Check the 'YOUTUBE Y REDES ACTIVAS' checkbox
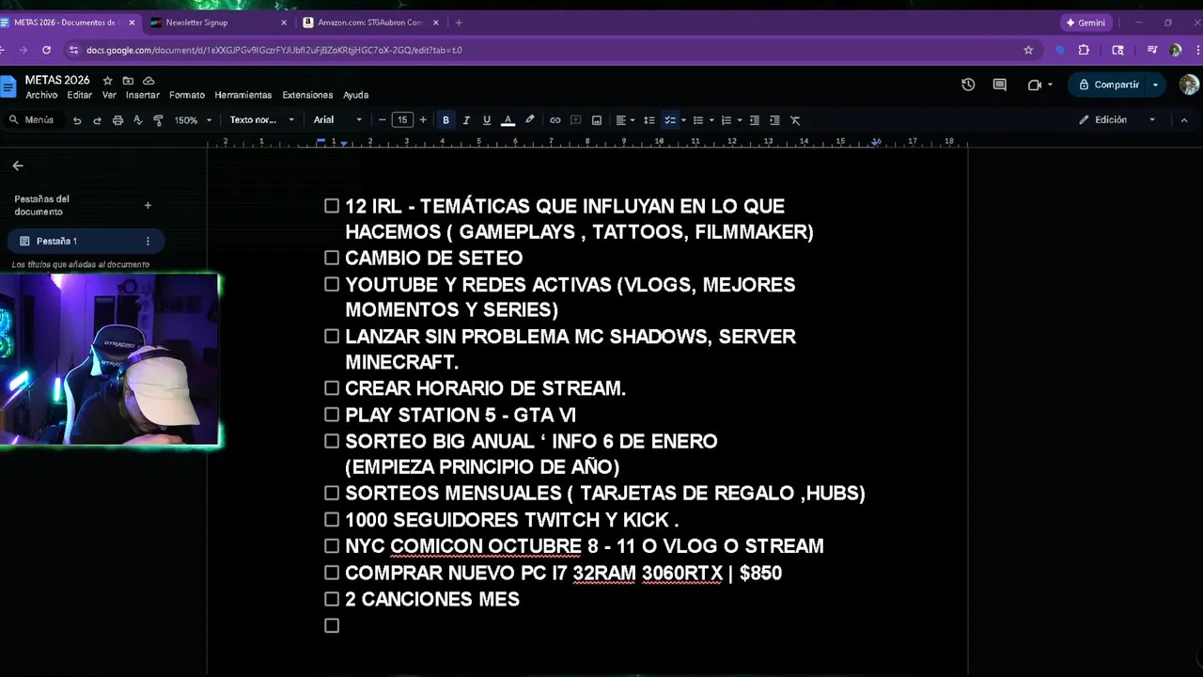The height and width of the screenshot is (677, 1203). tap(332, 284)
